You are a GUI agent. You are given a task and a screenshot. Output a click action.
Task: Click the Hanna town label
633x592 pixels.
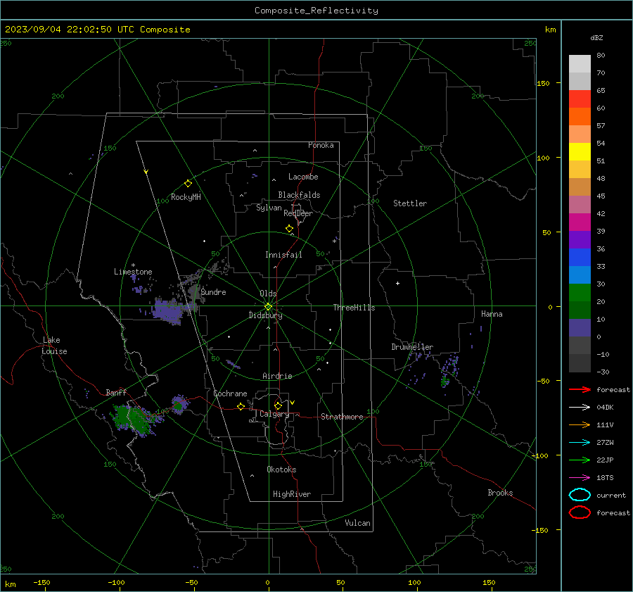point(492,314)
